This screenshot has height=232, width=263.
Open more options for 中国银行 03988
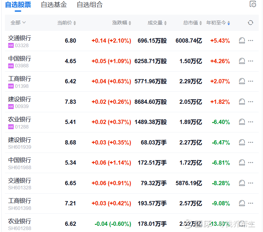coord(250,61)
